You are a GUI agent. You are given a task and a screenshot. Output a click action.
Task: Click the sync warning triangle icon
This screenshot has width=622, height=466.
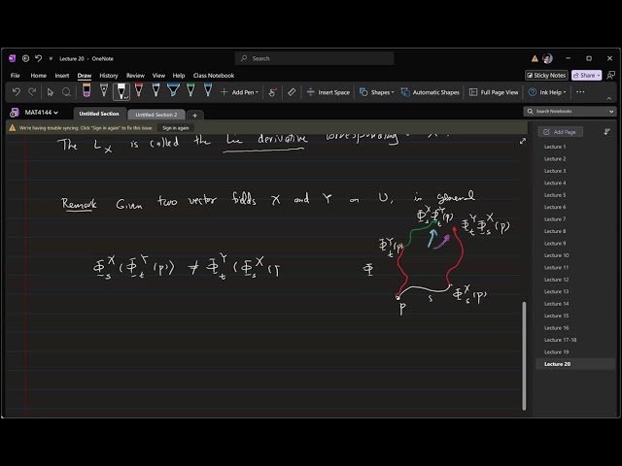pyautogui.click(x=535, y=58)
